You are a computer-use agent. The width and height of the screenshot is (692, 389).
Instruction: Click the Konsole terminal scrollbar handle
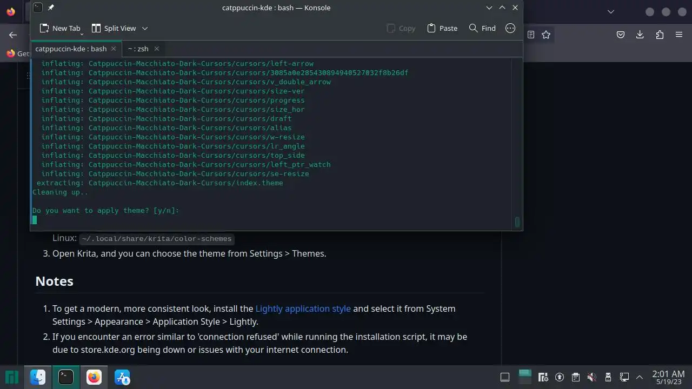click(x=517, y=222)
